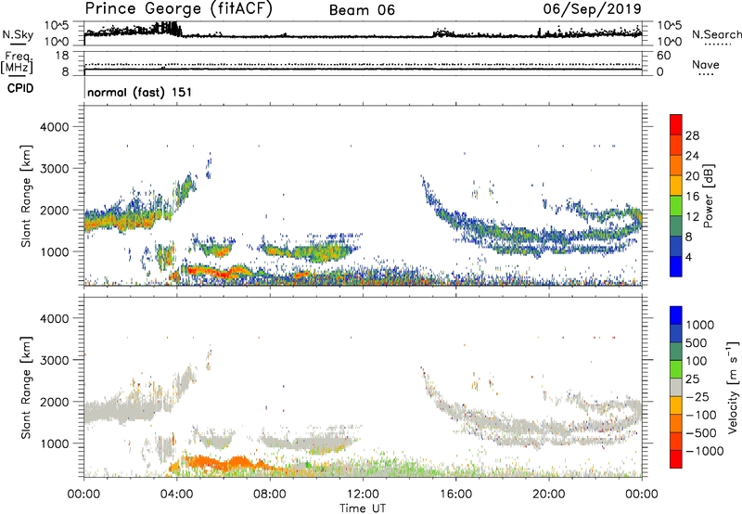Click the 'Beam 06' label
Image resolution: width=742 pixels, height=514 pixels.
click(362, 10)
